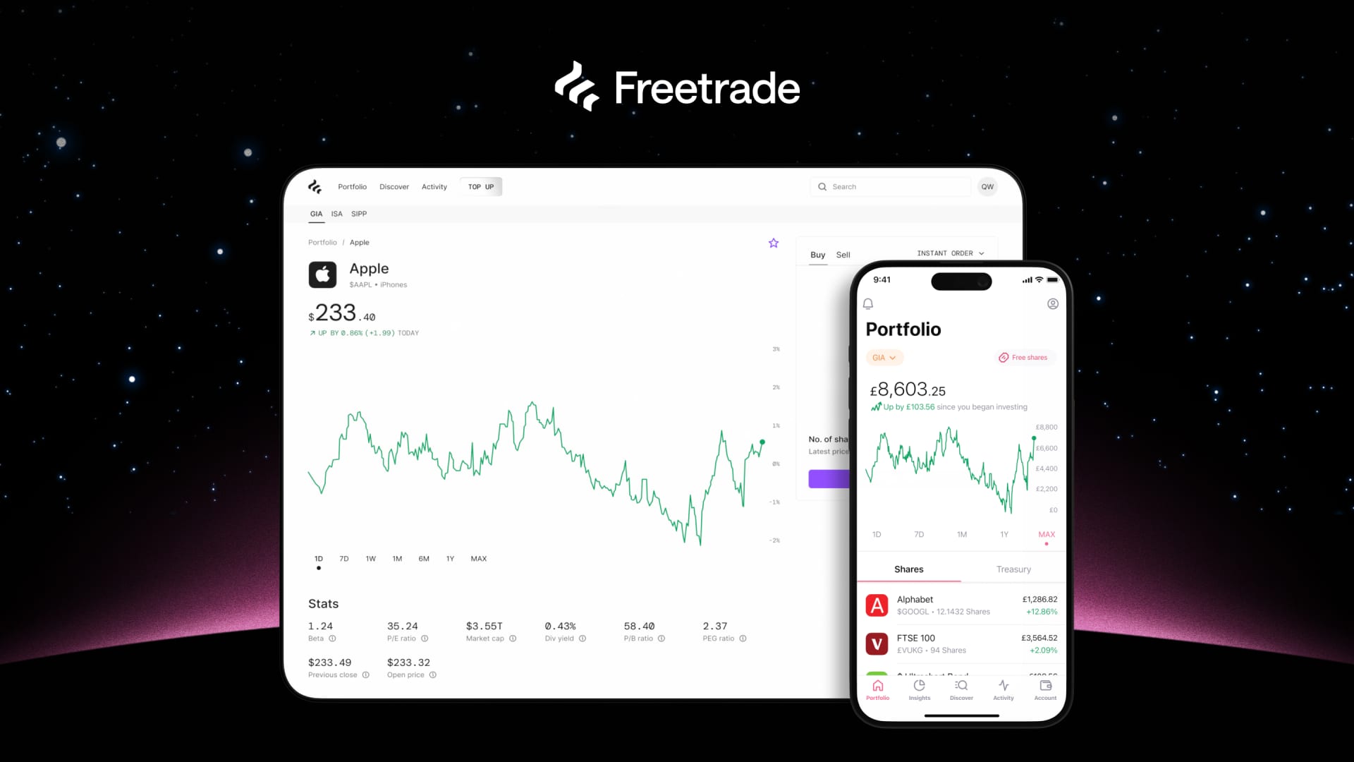Select the MAX time range on mobile
Viewport: 1354px width, 762px height.
coord(1047,534)
